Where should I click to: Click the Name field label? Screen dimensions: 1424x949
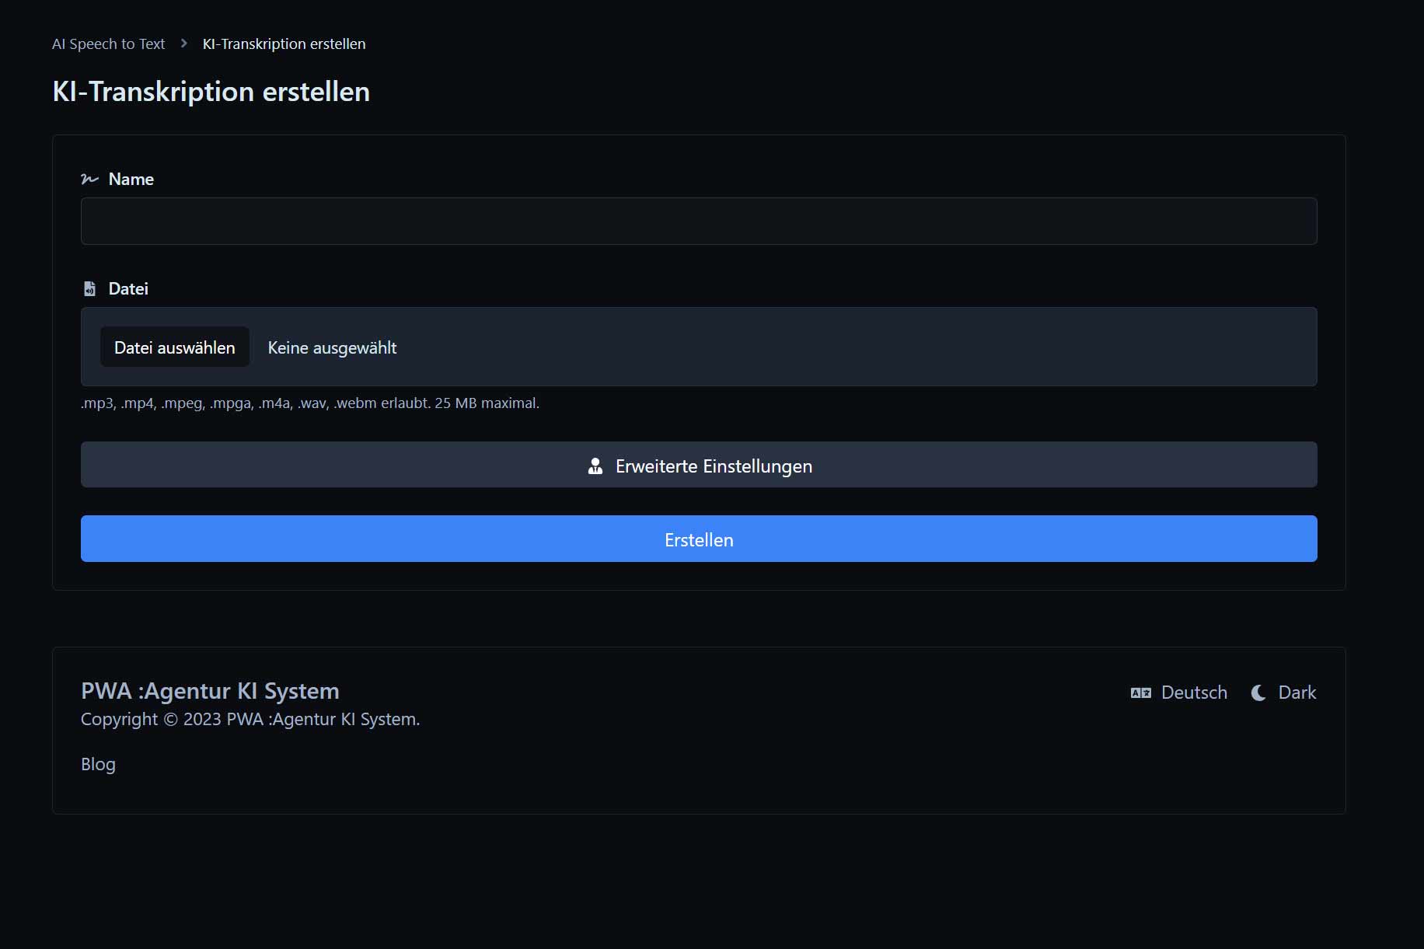click(131, 180)
